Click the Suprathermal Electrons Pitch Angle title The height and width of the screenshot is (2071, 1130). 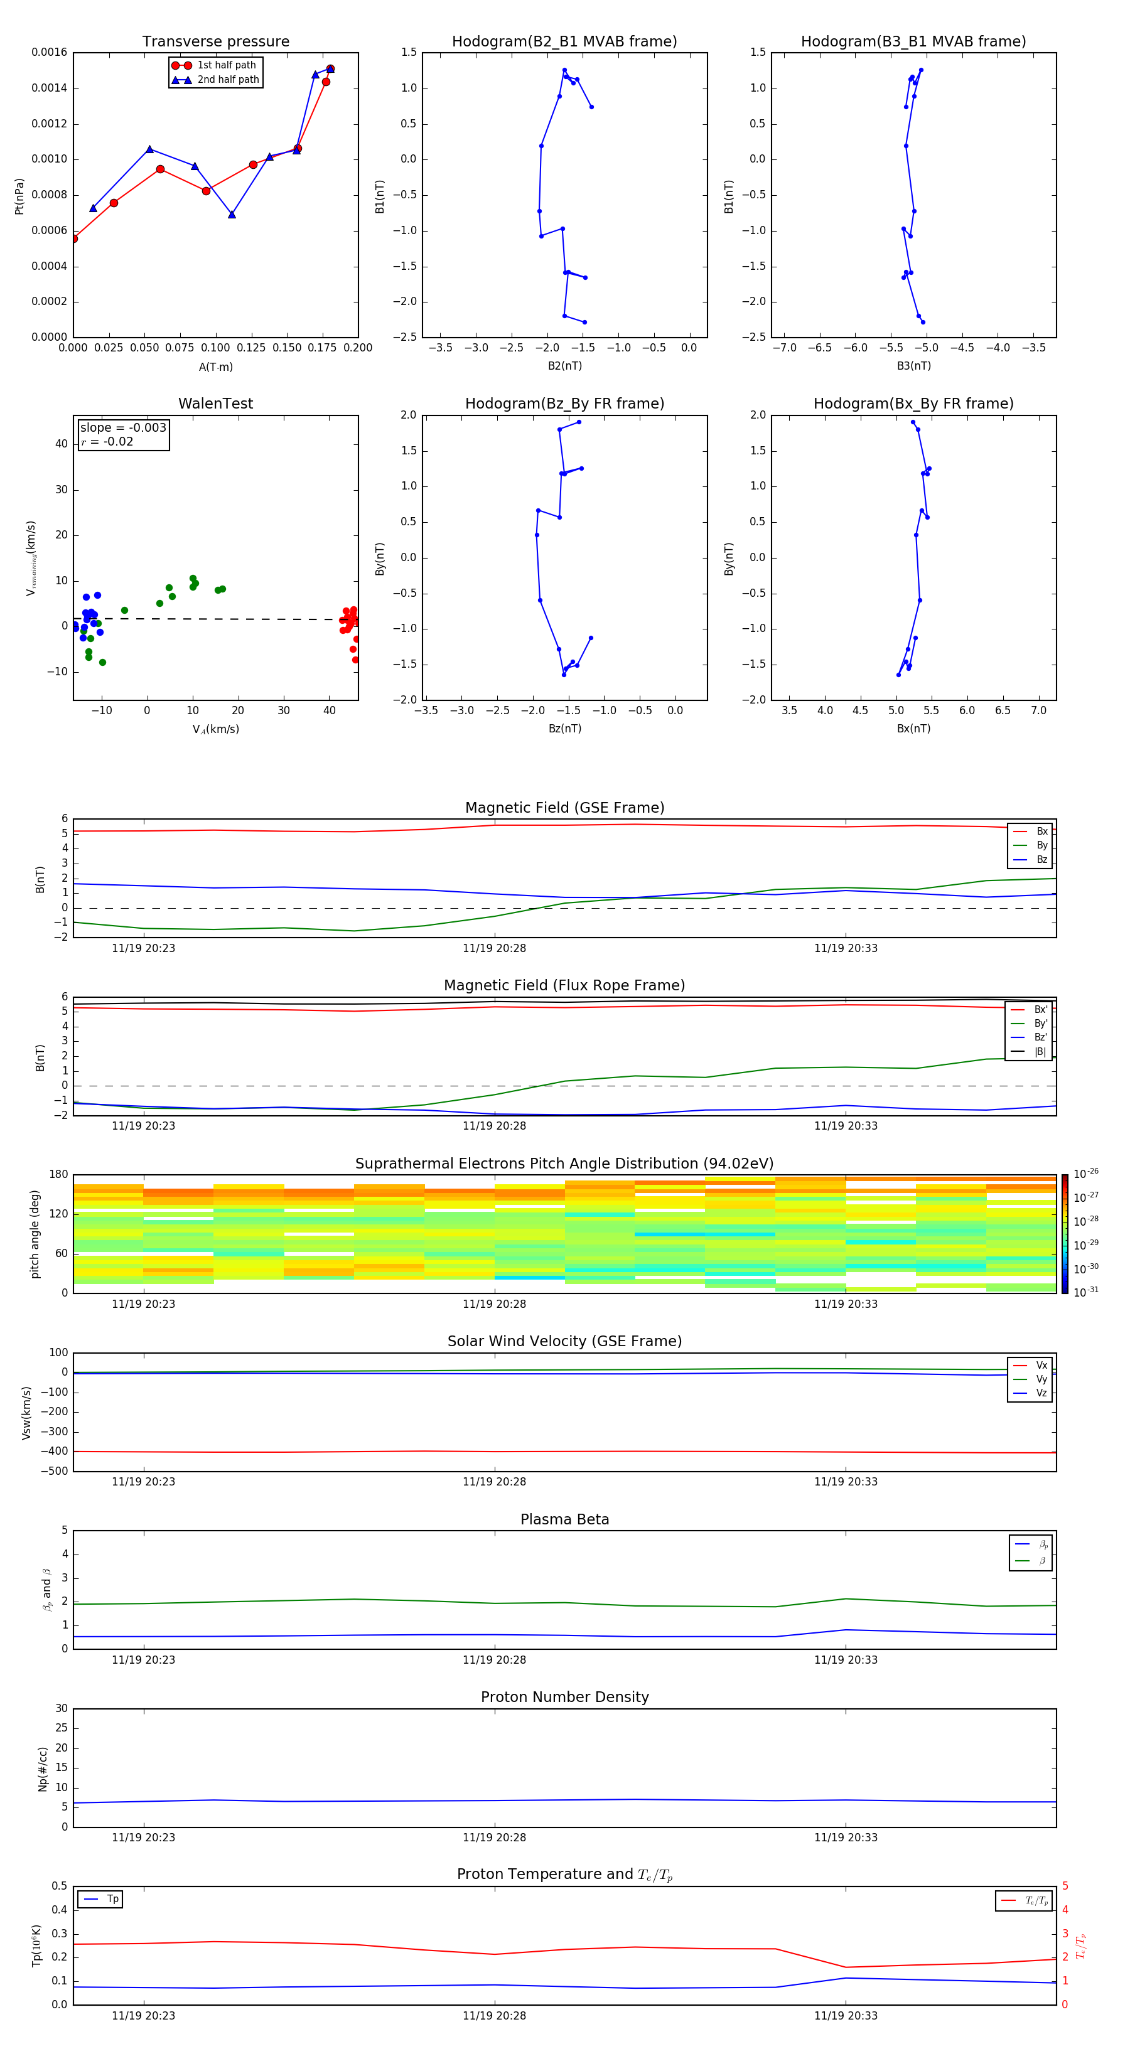pyautogui.click(x=564, y=1164)
